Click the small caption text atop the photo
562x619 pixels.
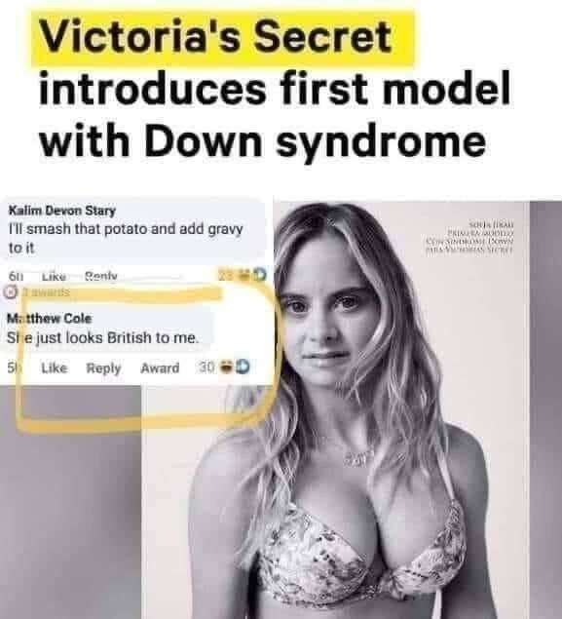469,237
